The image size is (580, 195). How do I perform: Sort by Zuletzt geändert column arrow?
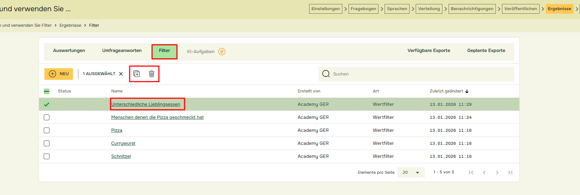pos(467,91)
